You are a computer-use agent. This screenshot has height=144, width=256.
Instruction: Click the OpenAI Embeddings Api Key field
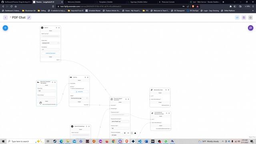tap(80, 135)
